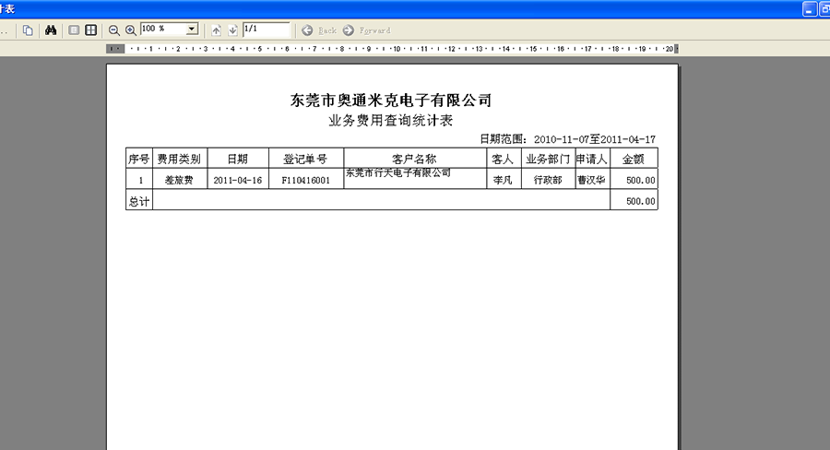Click the department cell 行政部

(x=548, y=180)
